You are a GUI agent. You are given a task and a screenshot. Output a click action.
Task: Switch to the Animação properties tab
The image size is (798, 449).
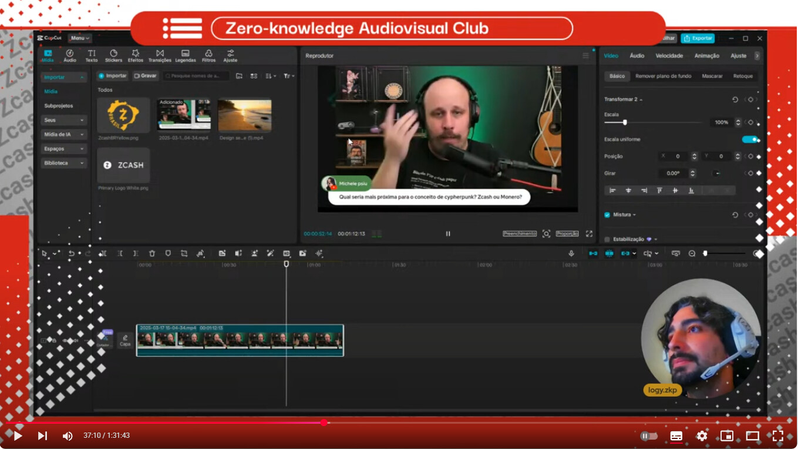point(706,56)
